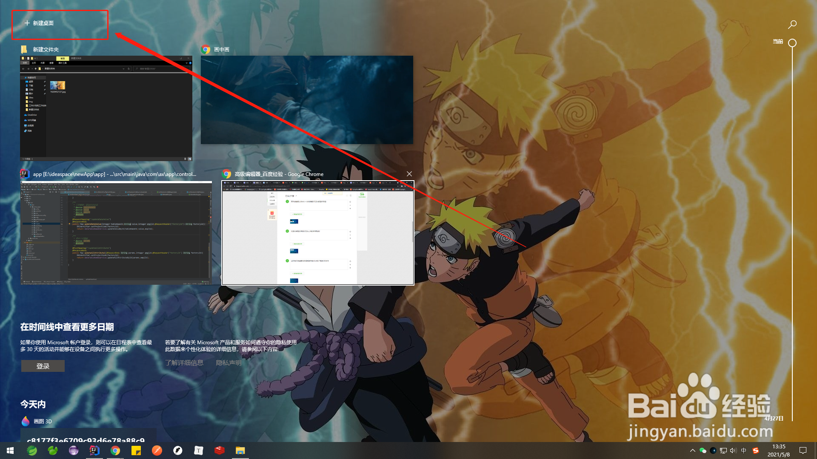Screen dimensions: 817x459
Task: Click the folder icon beside 新建文件夹 title
Action: tap(24, 49)
